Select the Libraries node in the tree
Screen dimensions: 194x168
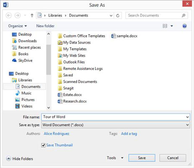tap(22, 80)
